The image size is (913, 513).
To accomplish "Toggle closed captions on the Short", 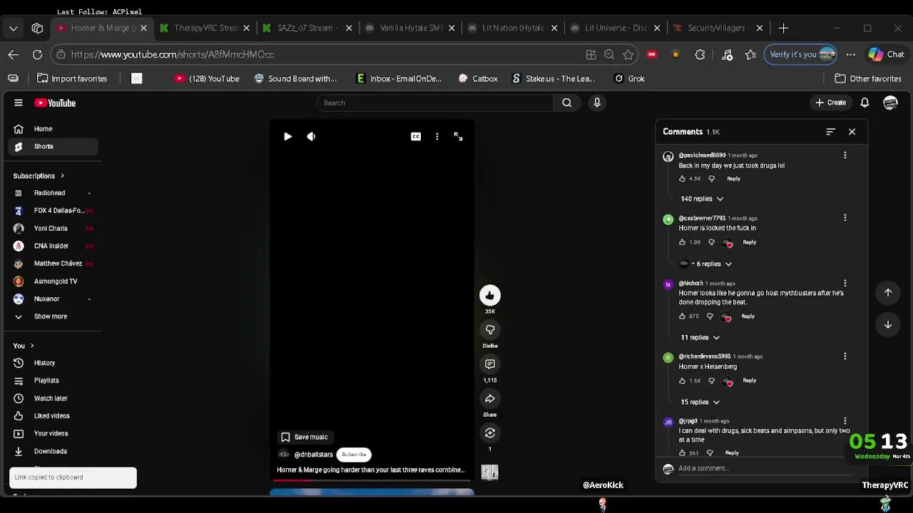I will [416, 136].
